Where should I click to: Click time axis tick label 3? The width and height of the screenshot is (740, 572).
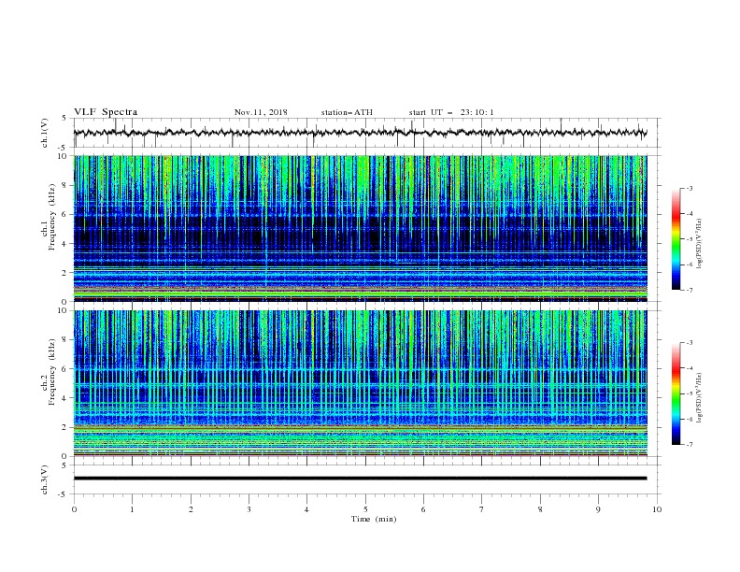click(249, 509)
